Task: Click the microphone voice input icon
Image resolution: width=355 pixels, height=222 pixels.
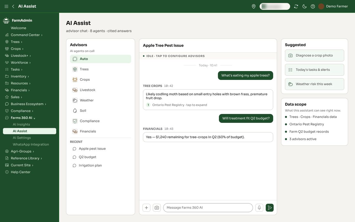Action: coord(259,208)
